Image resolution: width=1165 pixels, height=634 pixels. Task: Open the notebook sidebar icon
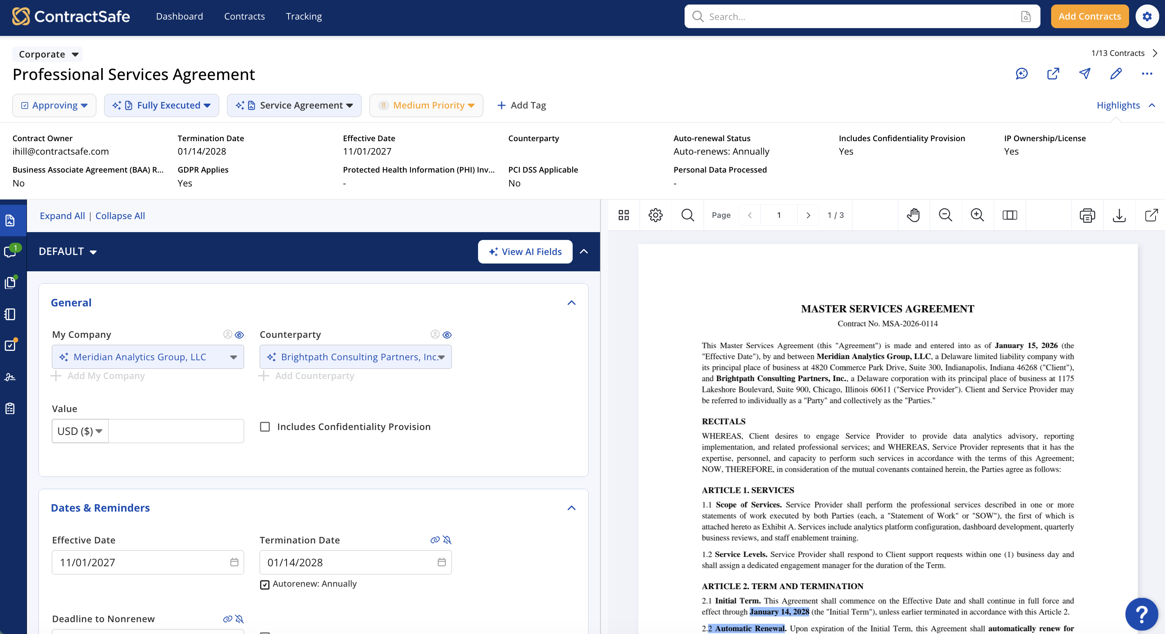[x=10, y=314]
